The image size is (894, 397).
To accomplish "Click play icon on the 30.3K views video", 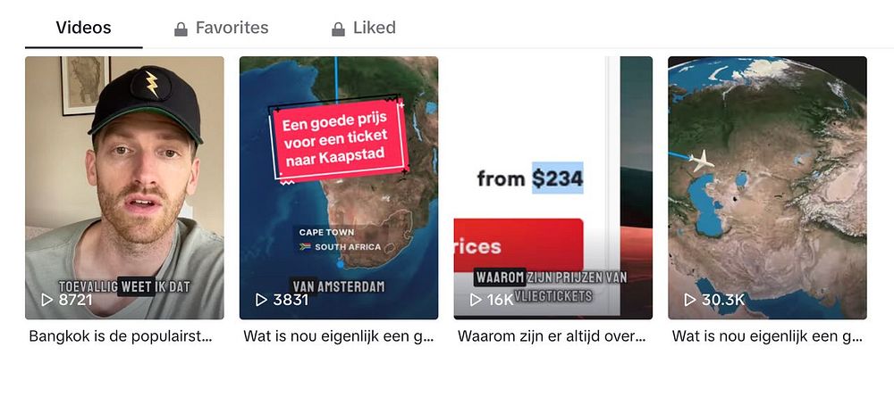I will [690, 300].
